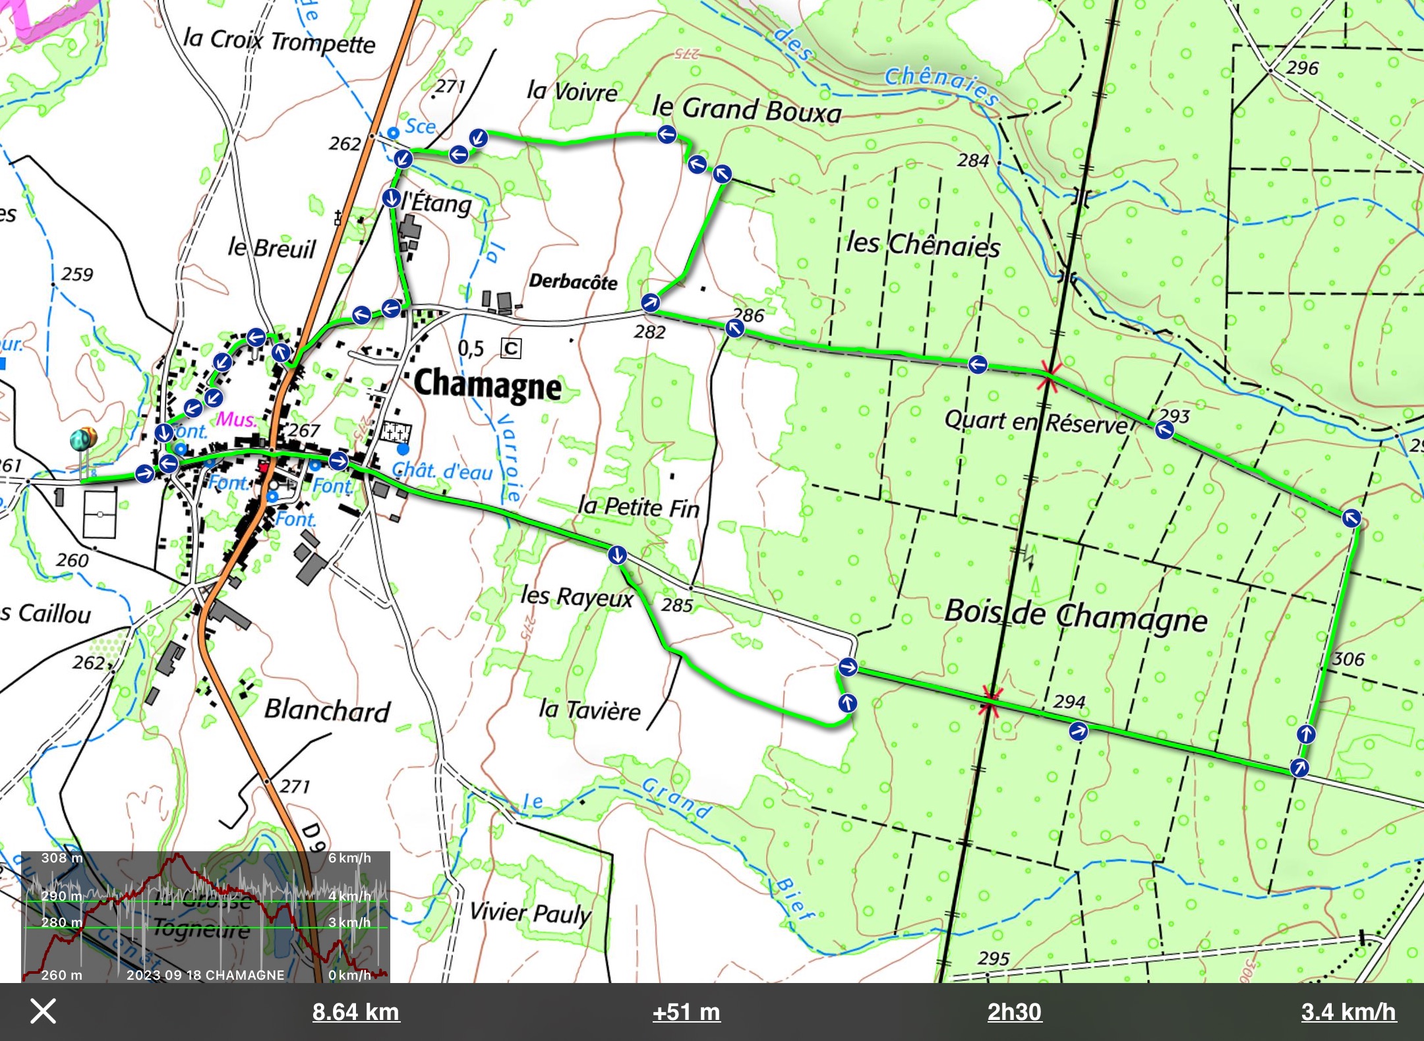Tap the red X marker beside elevation 294
This screenshot has height=1041, width=1424.
point(990,700)
